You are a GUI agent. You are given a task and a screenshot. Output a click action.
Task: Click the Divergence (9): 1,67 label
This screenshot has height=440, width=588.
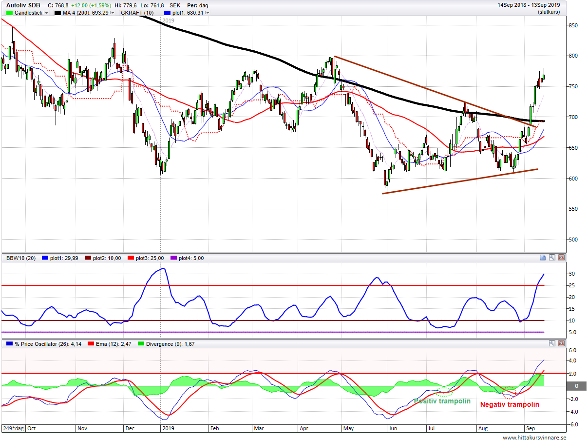tap(171, 344)
